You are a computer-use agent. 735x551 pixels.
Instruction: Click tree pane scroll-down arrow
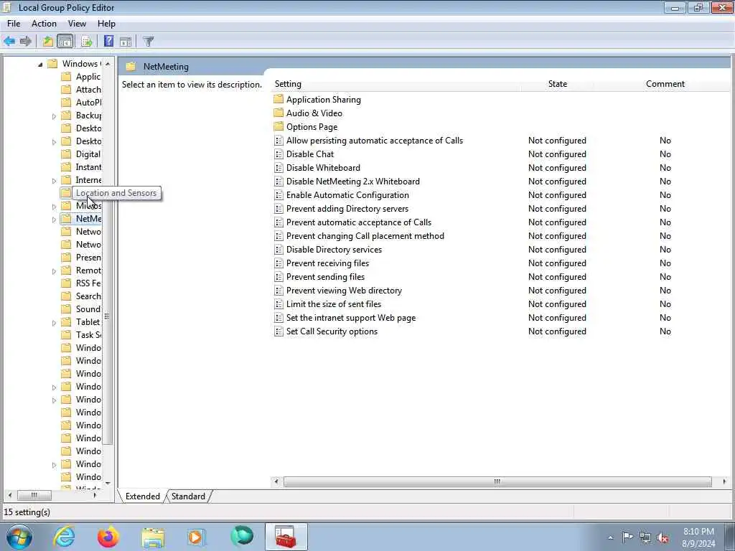pyautogui.click(x=108, y=483)
